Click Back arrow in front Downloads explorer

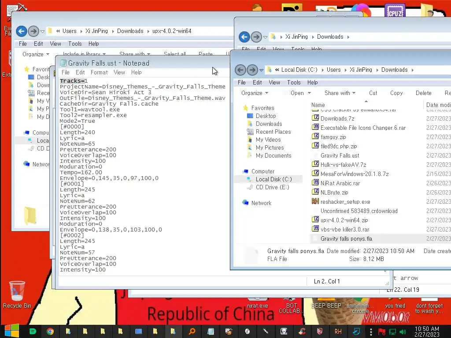coord(240,70)
